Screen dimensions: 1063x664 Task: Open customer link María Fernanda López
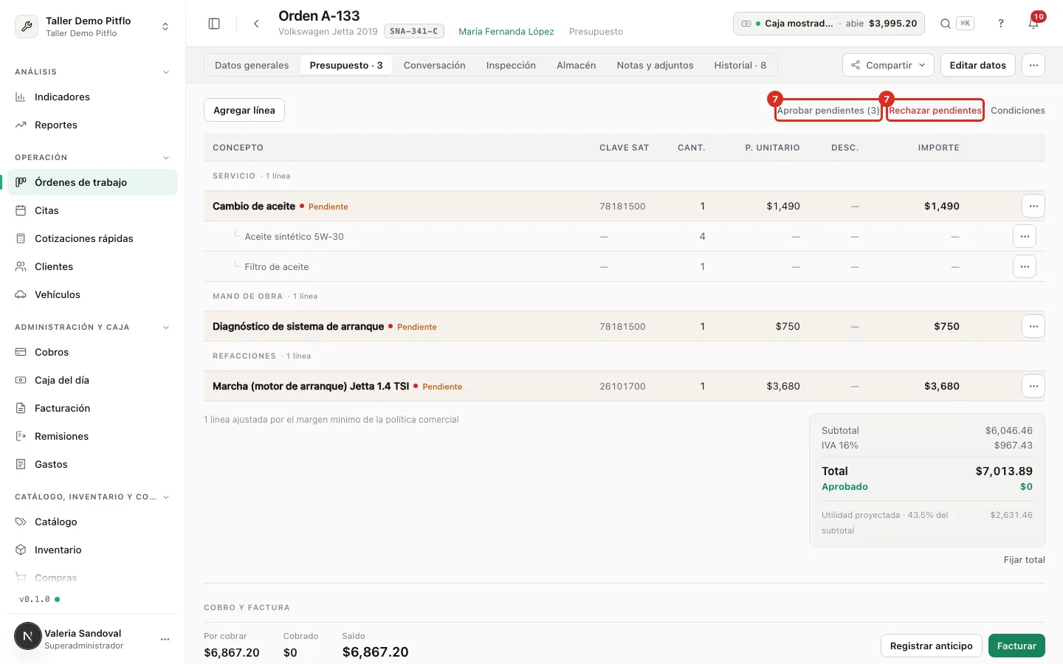[x=506, y=32]
